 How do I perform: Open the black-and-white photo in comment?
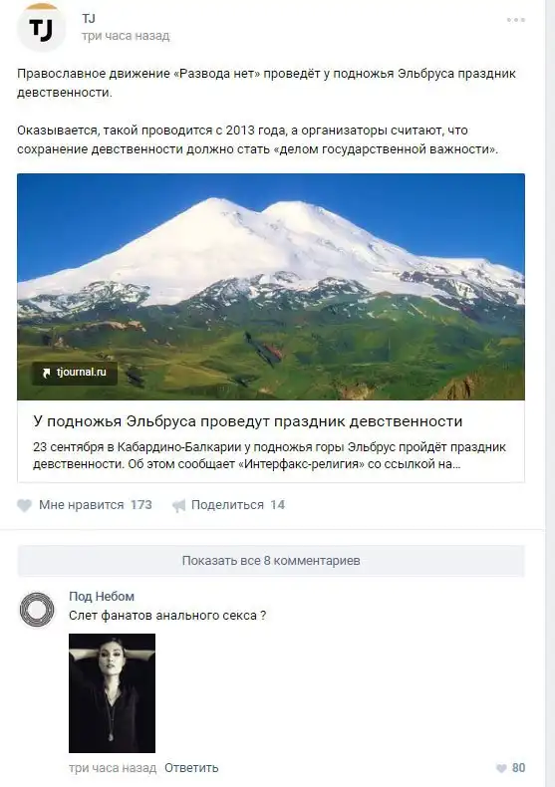[112, 693]
